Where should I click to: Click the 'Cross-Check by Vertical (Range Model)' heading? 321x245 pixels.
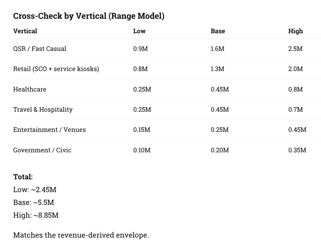point(89,16)
